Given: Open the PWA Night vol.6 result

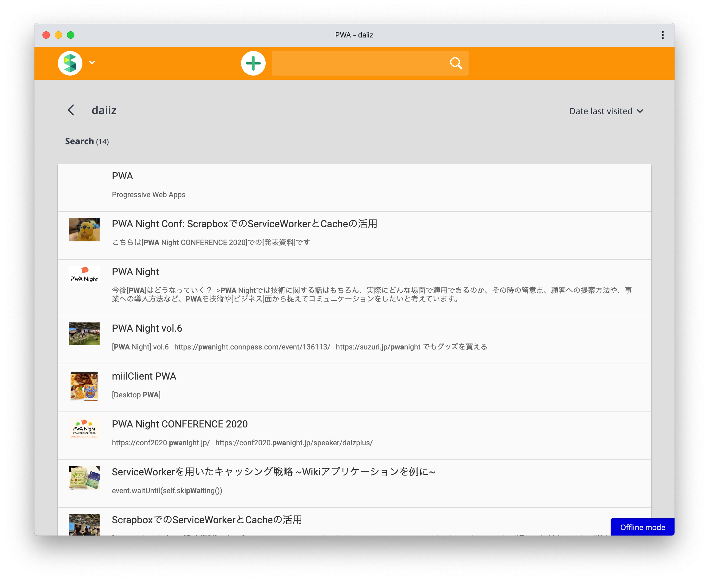Looking at the screenshot, I should click(147, 328).
